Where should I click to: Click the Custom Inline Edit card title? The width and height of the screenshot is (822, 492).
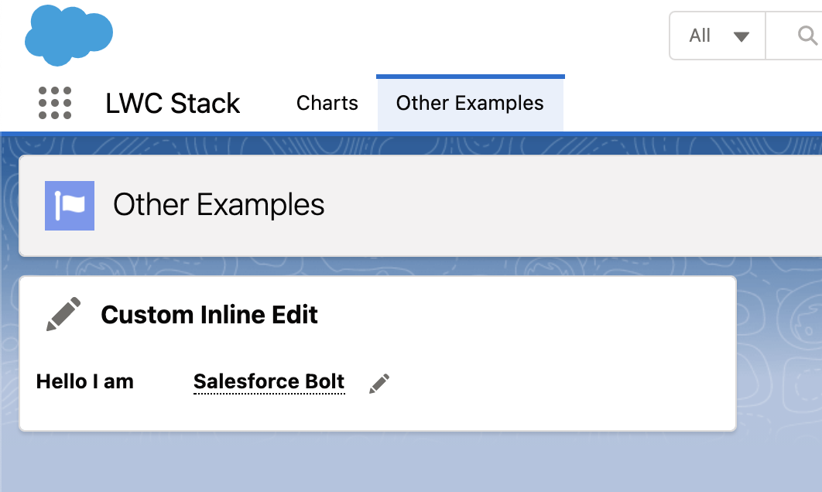tap(209, 314)
